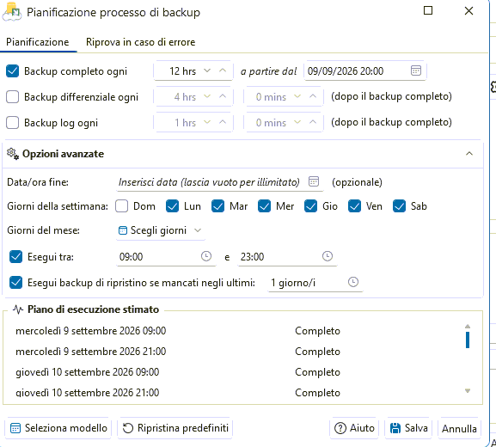Open calendar picker for backup start date
Viewport: 496px width, 447px height.
[x=416, y=70]
